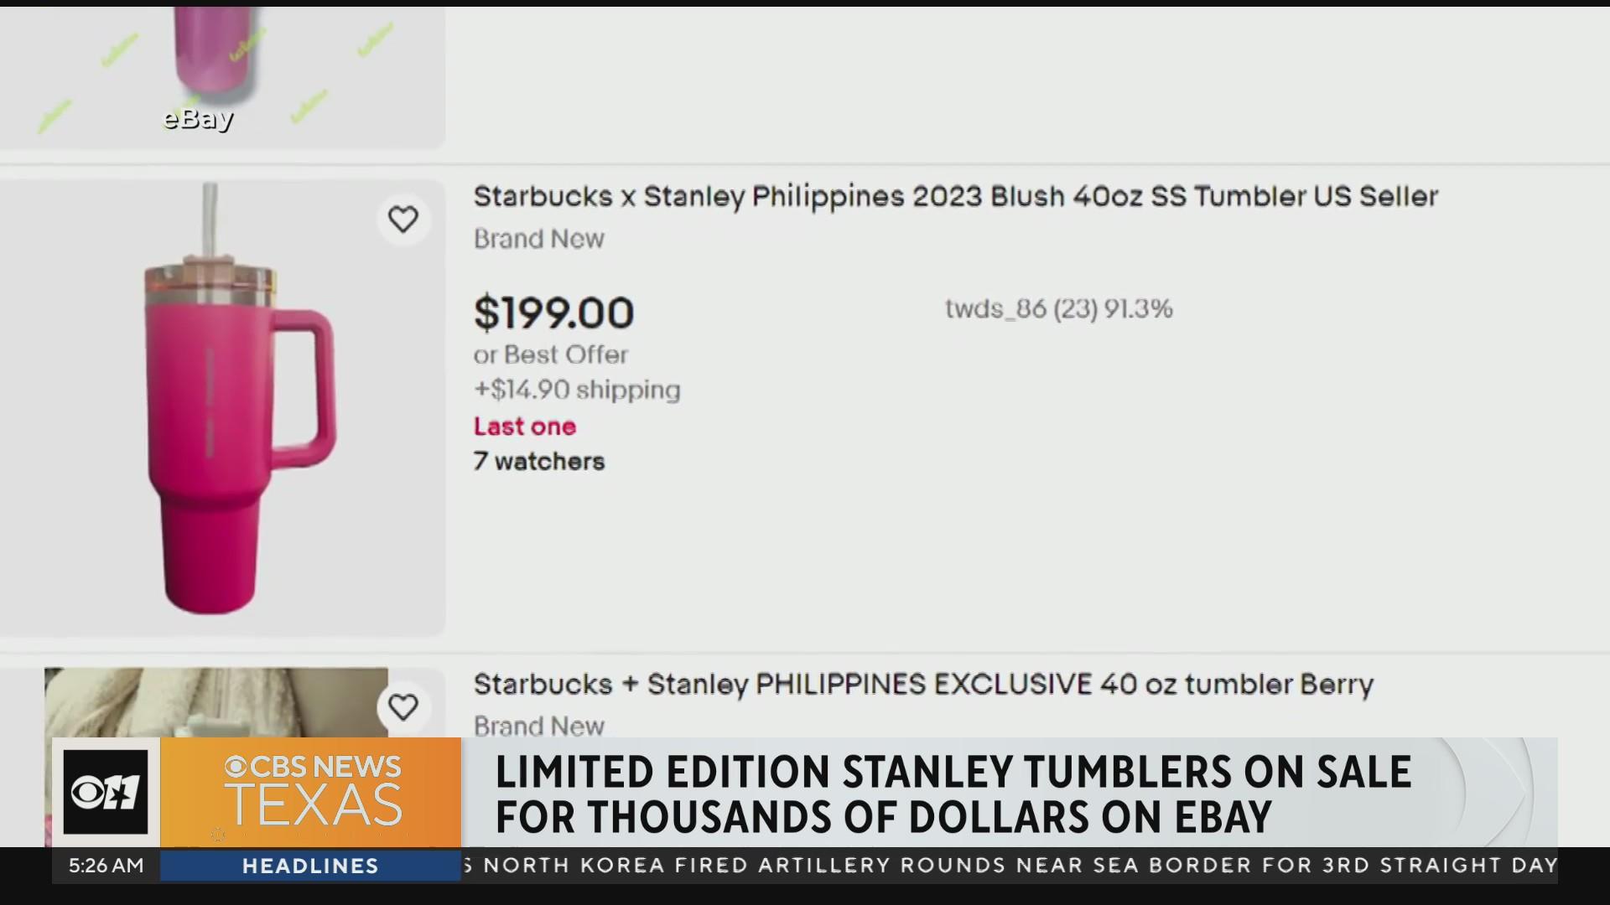This screenshot has height=905, width=1610.
Task: Click the Last one label
Action: tap(525, 427)
